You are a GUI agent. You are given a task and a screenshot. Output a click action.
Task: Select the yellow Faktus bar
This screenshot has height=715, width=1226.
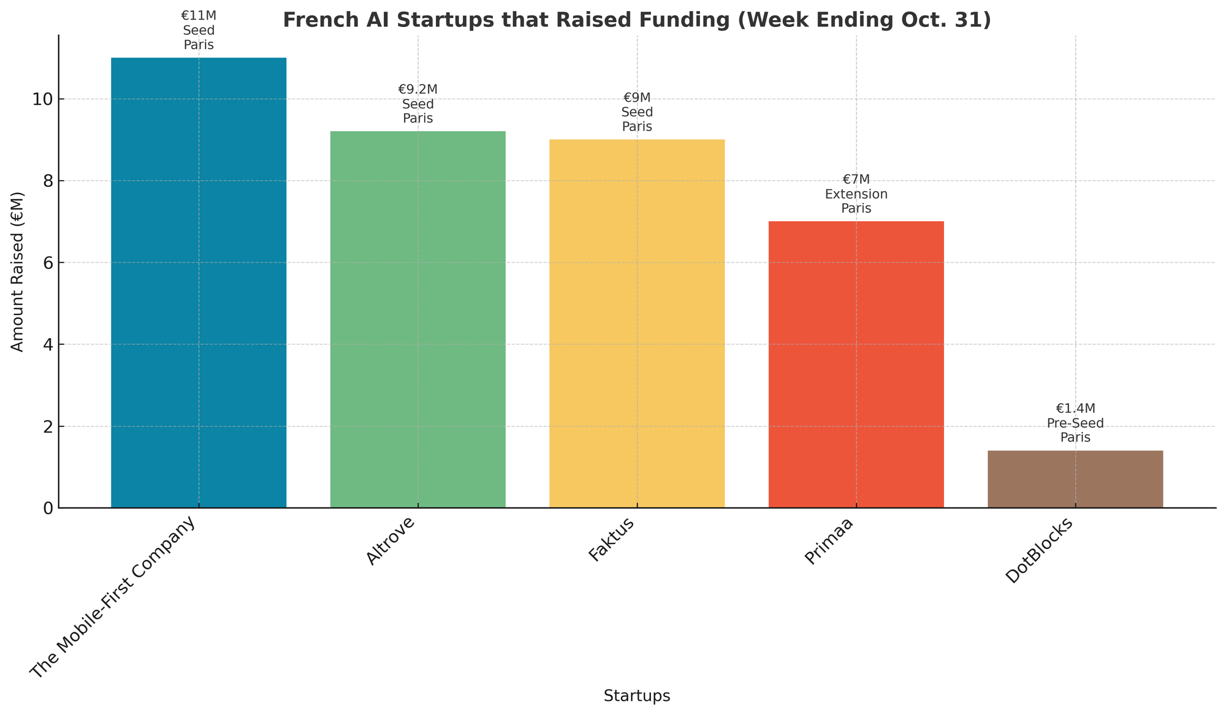(637, 323)
